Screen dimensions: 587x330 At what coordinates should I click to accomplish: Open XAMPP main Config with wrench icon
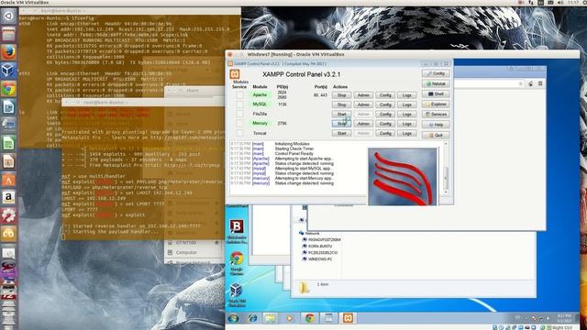click(x=436, y=73)
